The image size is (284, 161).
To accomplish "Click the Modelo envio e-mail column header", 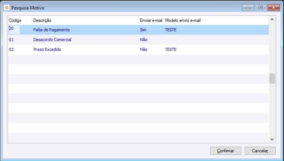I will (x=216, y=20).
